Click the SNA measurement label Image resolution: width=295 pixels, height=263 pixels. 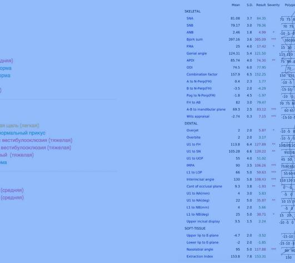(190, 18)
